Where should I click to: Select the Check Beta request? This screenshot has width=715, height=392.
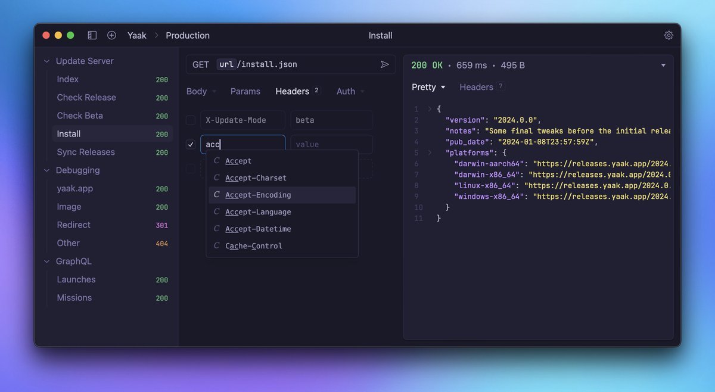coord(80,116)
